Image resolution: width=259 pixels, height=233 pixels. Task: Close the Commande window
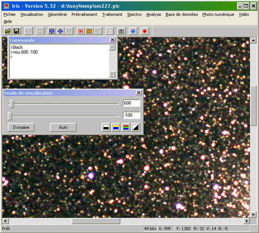click(x=112, y=40)
